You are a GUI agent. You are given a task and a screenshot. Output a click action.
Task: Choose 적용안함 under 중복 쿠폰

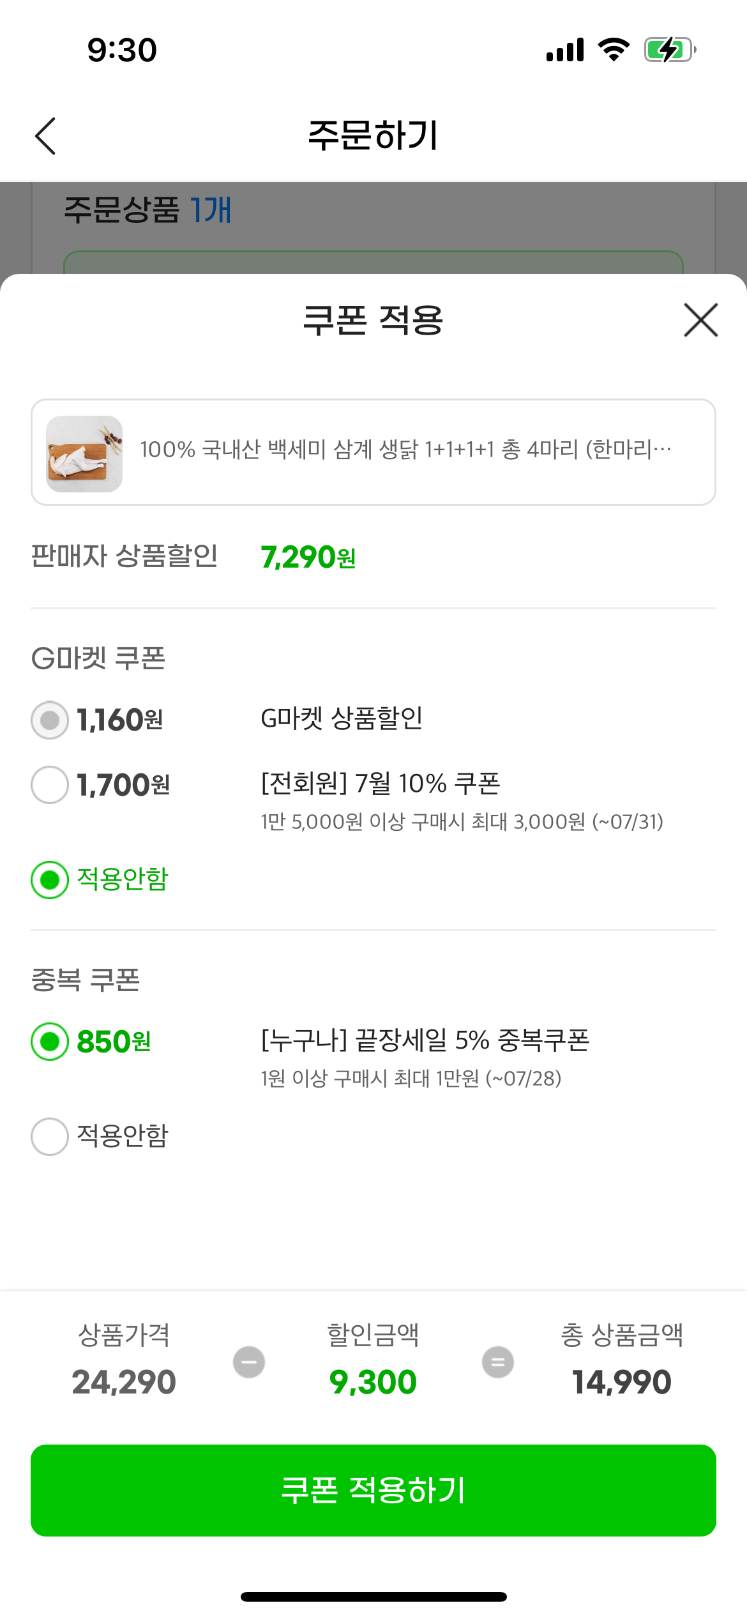tap(50, 1137)
